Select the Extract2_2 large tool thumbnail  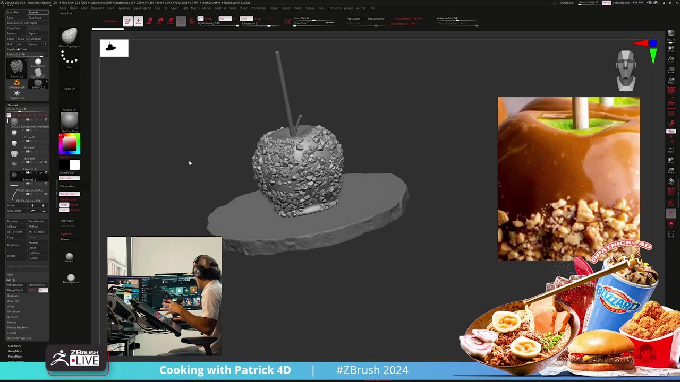pos(16,67)
